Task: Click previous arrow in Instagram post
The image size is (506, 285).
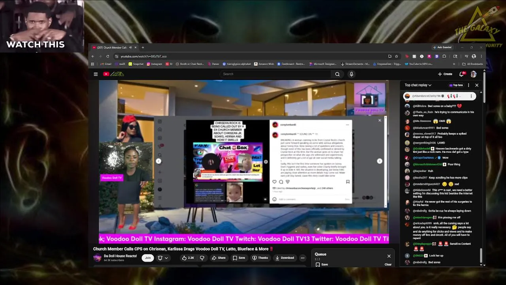Action: pos(159,161)
